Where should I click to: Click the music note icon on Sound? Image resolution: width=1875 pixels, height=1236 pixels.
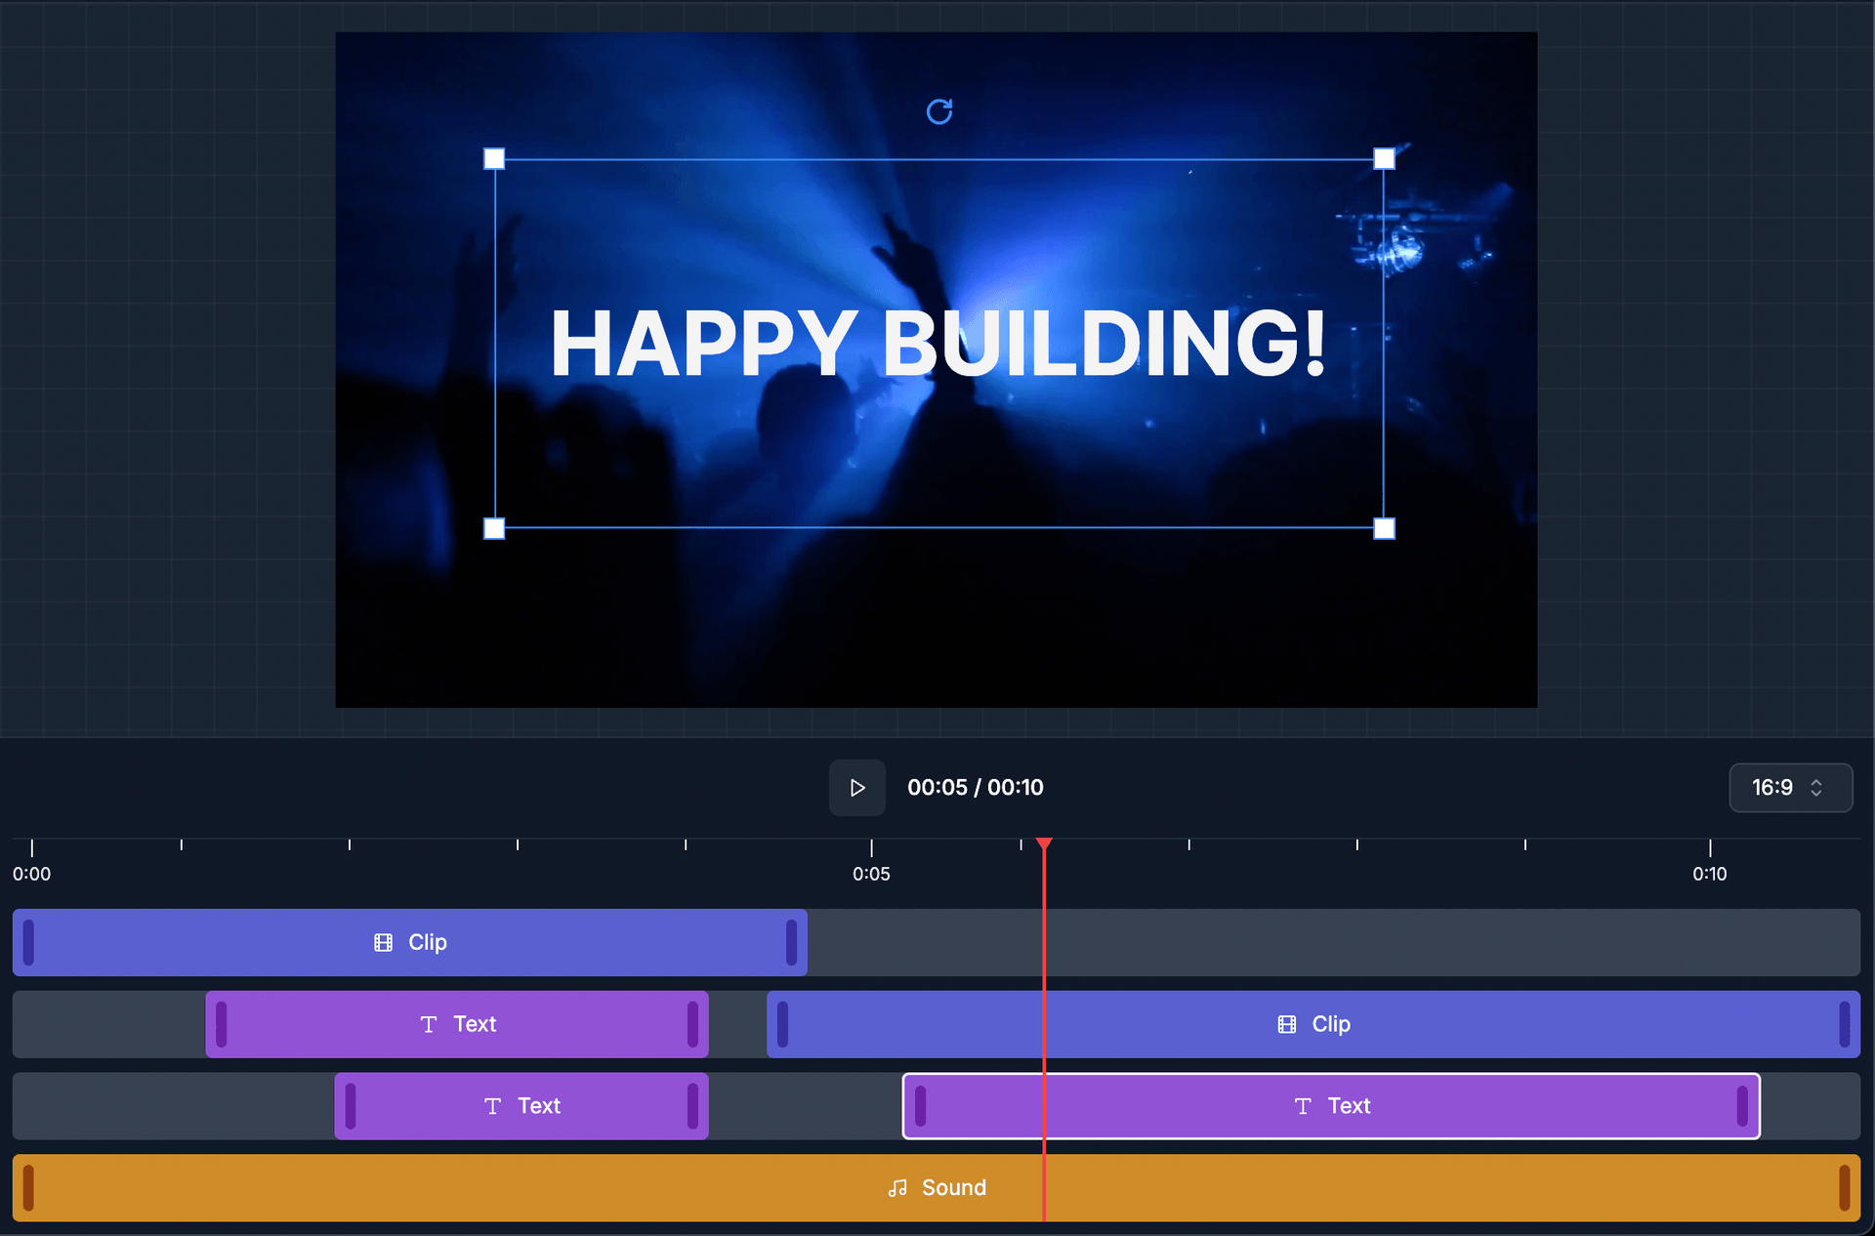[x=897, y=1188]
